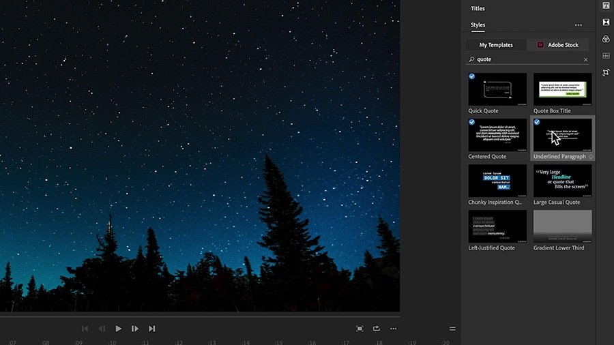Click the :10 mark on timeline ruler
This screenshot has width=614, height=345.
pos(112,343)
